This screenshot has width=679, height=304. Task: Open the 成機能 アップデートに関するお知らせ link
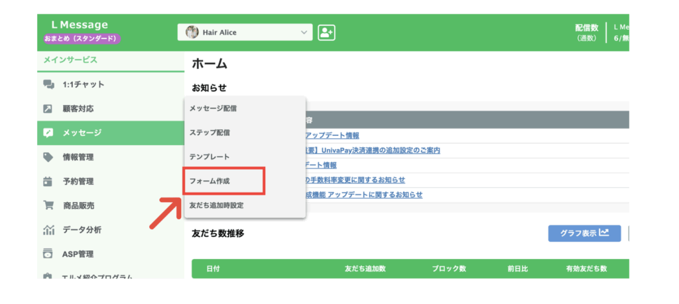pyautogui.click(x=364, y=195)
